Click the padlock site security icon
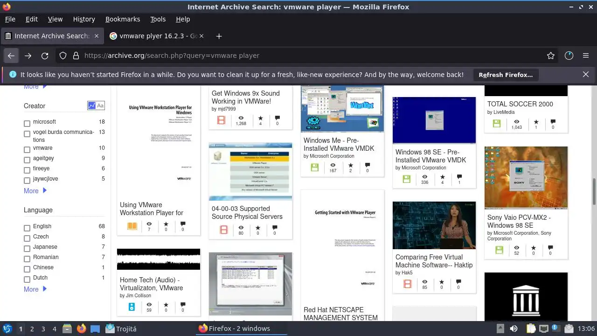This screenshot has height=336, width=597. [76, 56]
